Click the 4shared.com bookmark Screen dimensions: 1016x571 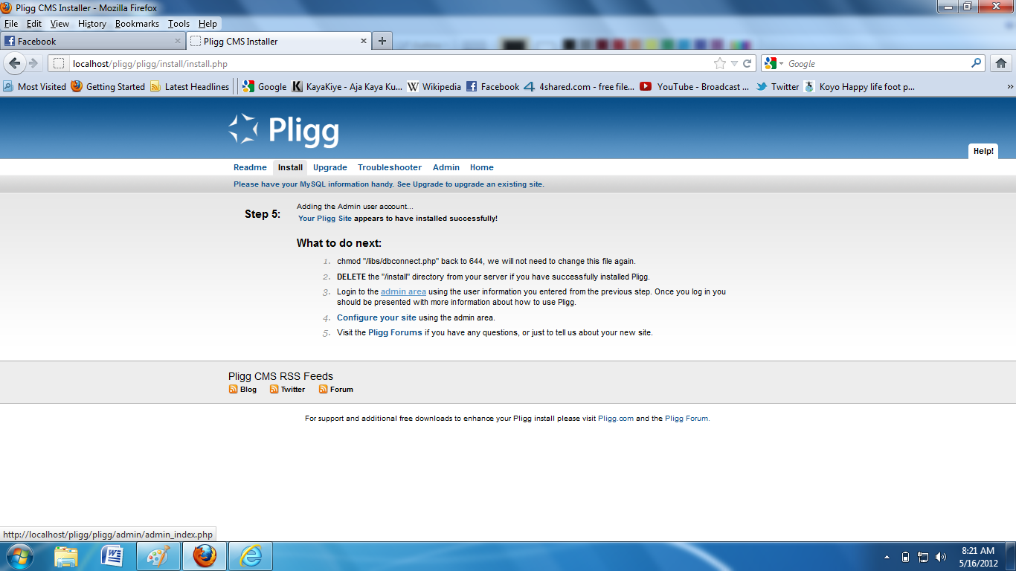tap(579, 86)
